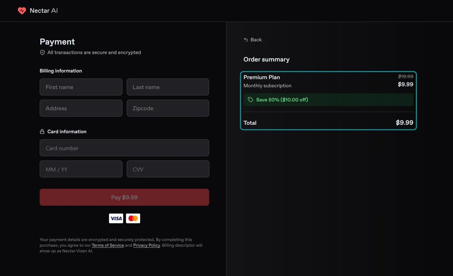
Task: Focus the Last name field
Action: pyautogui.click(x=168, y=87)
